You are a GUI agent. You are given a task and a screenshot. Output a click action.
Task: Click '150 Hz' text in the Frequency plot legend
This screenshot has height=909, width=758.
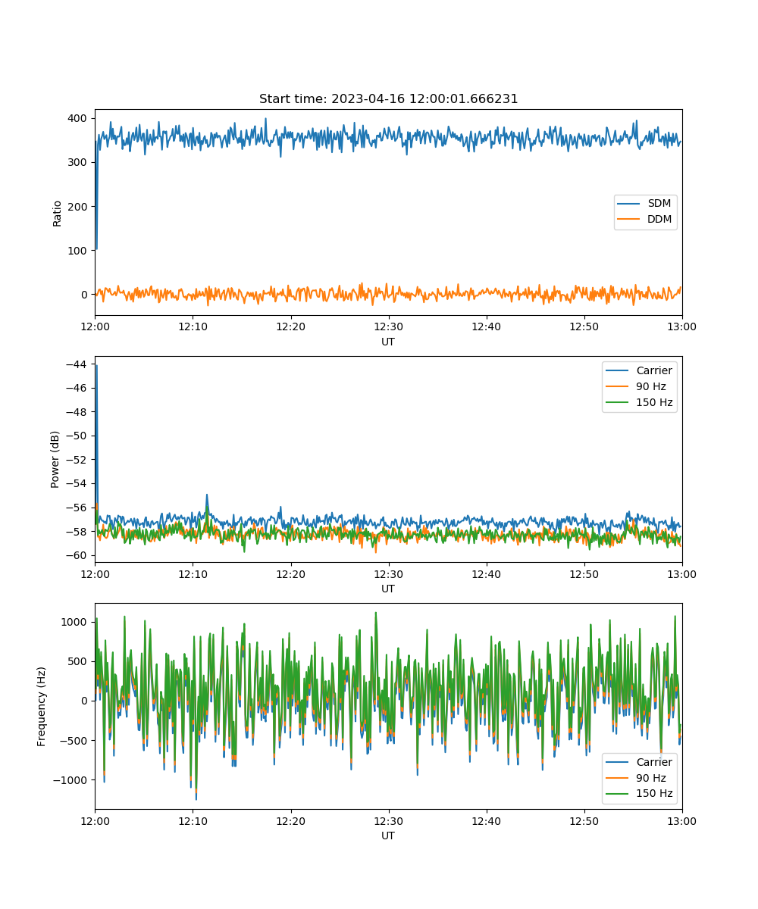[653, 794]
